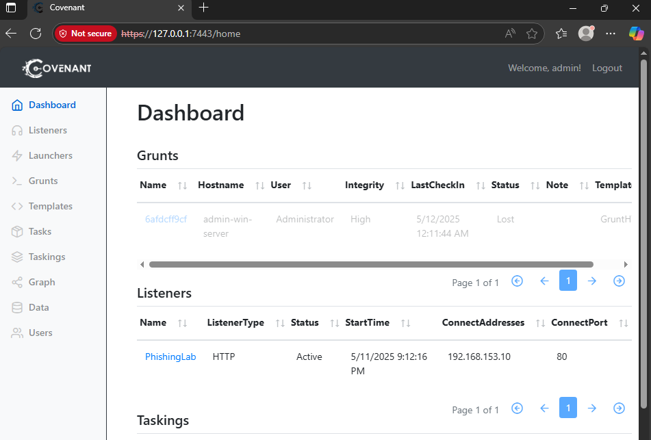The image size is (651, 440).
Task: Open grunt 6afdcff9cf details link
Action: coord(166,219)
